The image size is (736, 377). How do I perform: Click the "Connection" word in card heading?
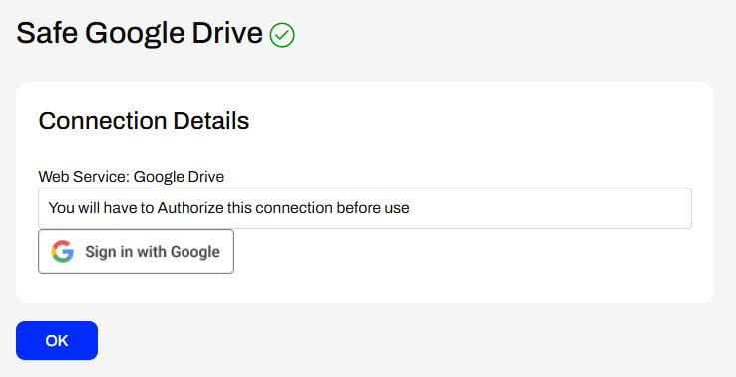click(104, 121)
